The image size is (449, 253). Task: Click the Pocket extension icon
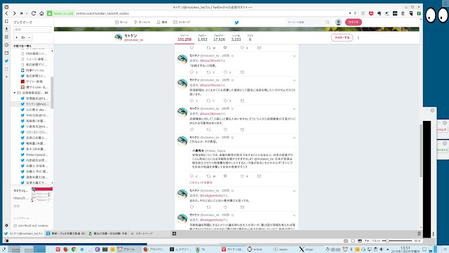(371, 13)
